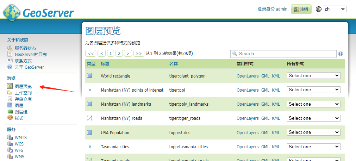Screen dimensions: 356x161
Task: Open KML link for tiger:poly_landmarks
Action: click(276, 104)
